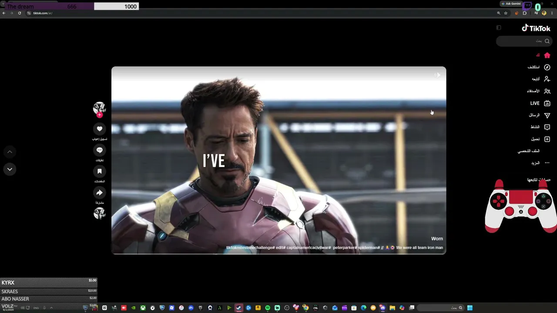Click the TikTok search field
The width and height of the screenshot is (557, 313).
524,41
